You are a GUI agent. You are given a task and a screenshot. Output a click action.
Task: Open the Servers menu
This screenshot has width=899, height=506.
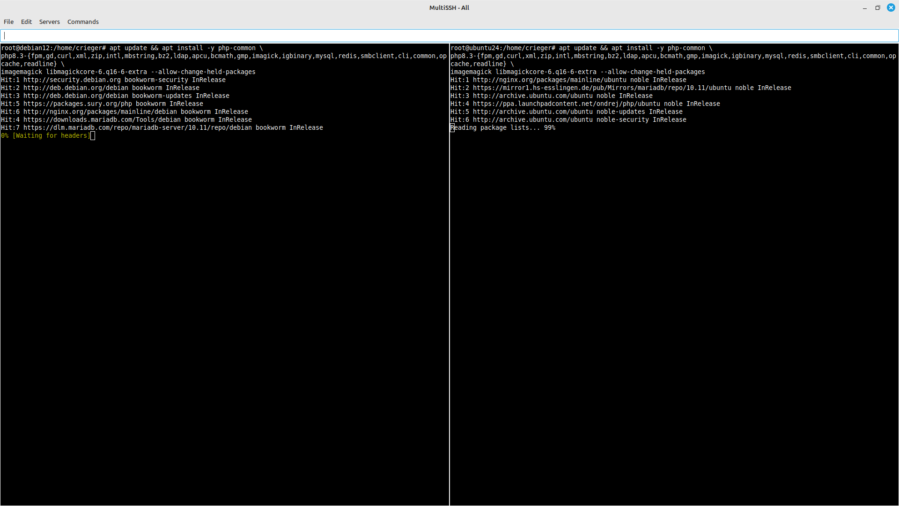49,22
